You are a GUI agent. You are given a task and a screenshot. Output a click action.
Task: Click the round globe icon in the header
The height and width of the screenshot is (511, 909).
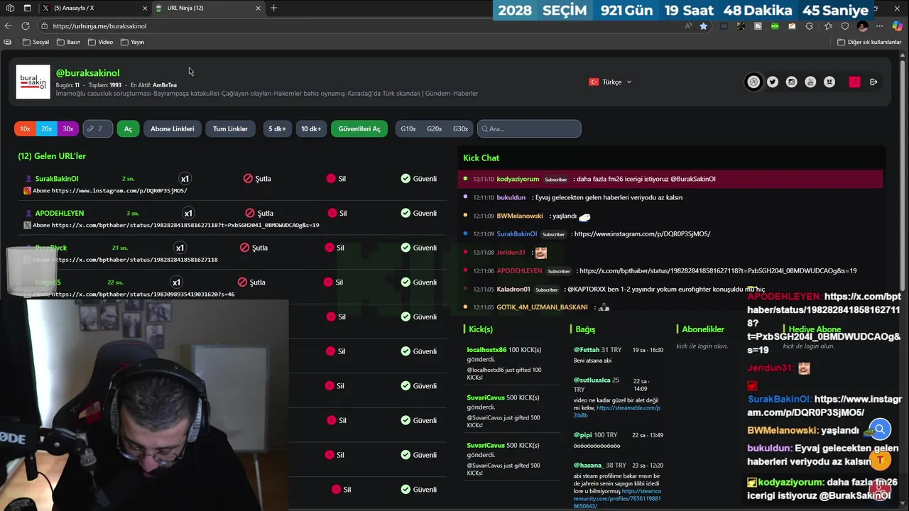[753, 82]
